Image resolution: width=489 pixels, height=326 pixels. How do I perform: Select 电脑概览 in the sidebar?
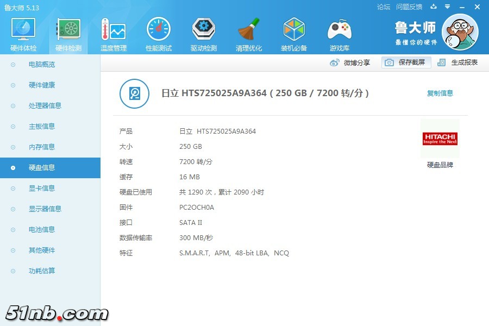42,65
